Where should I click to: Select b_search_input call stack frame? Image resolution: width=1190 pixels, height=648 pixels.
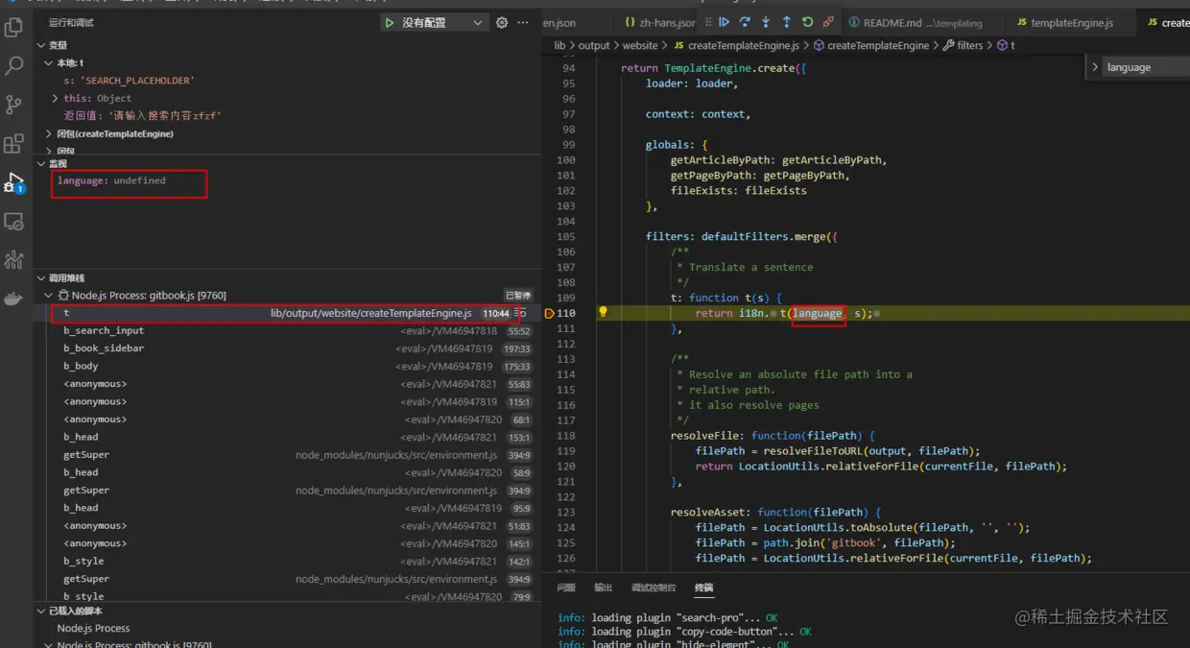(104, 330)
